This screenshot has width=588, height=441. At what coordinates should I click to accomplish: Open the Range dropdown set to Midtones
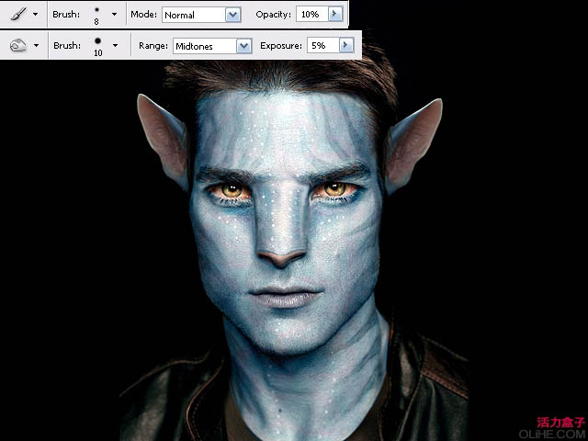(x=211, y=45)
